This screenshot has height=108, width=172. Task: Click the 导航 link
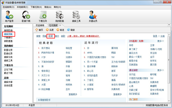[45, 36]
